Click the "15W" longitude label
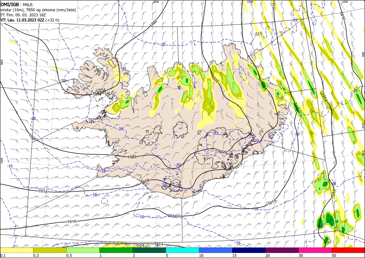The width and height of the screenshot is (365, 258). 250,2
